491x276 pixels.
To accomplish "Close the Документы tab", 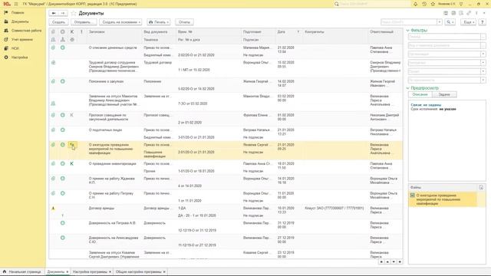I will (x=68, y=272).
